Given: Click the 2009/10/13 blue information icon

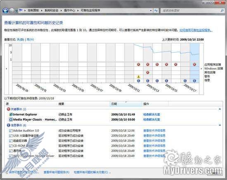Looking at the screenshot, I should click(x=148, y=81).
